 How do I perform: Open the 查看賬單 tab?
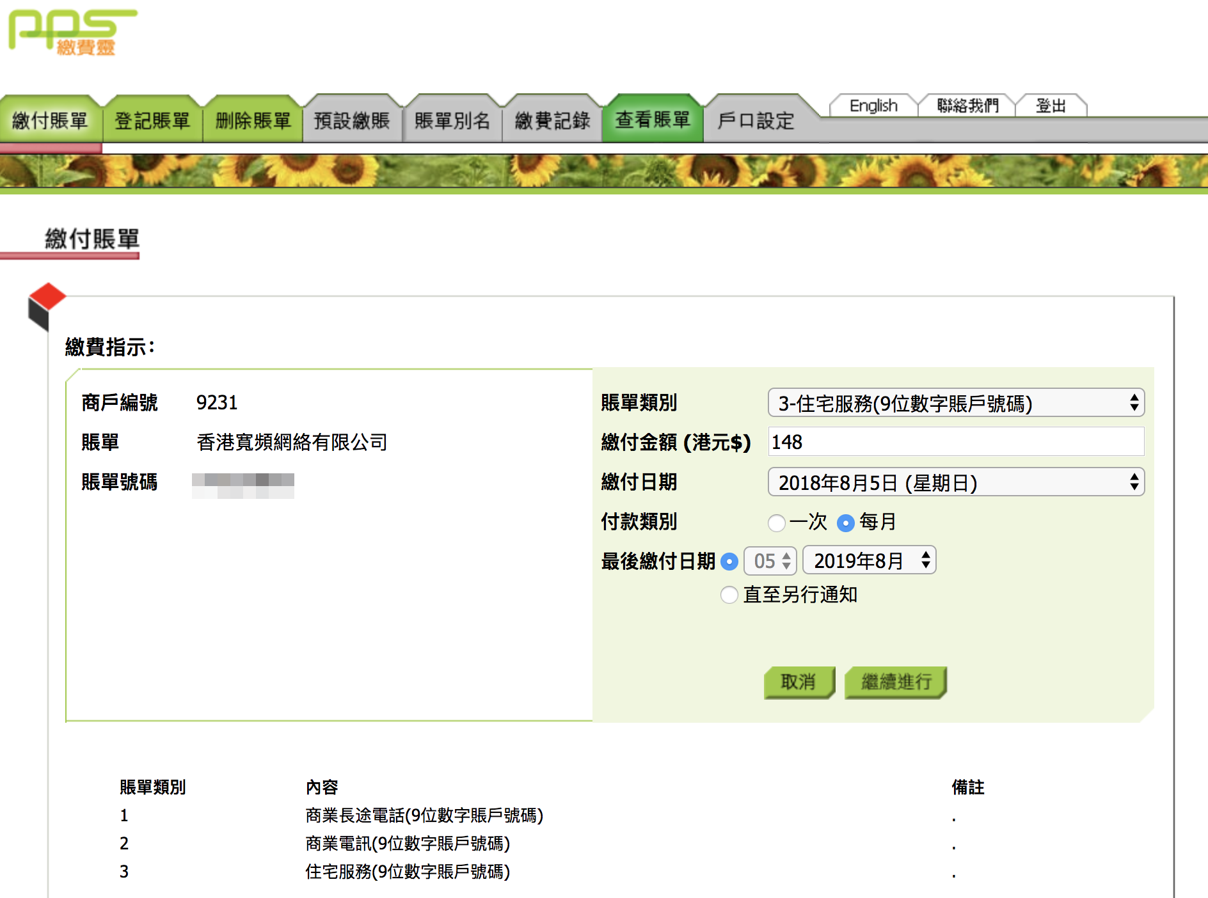(x=653, y=120)
